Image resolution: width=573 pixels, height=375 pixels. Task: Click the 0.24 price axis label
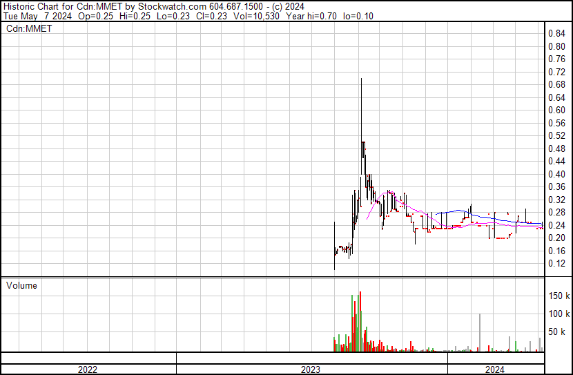coord(557,226)
